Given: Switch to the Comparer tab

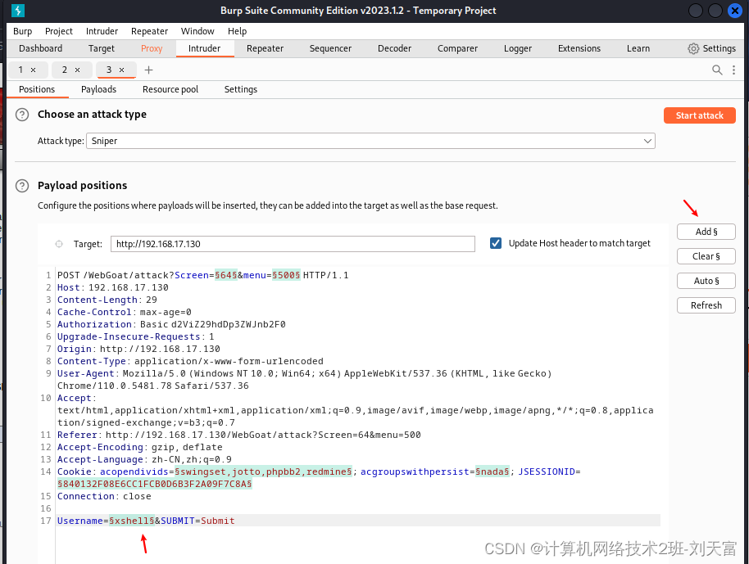Looking at the screenshot, I should (x=457, y=48).
